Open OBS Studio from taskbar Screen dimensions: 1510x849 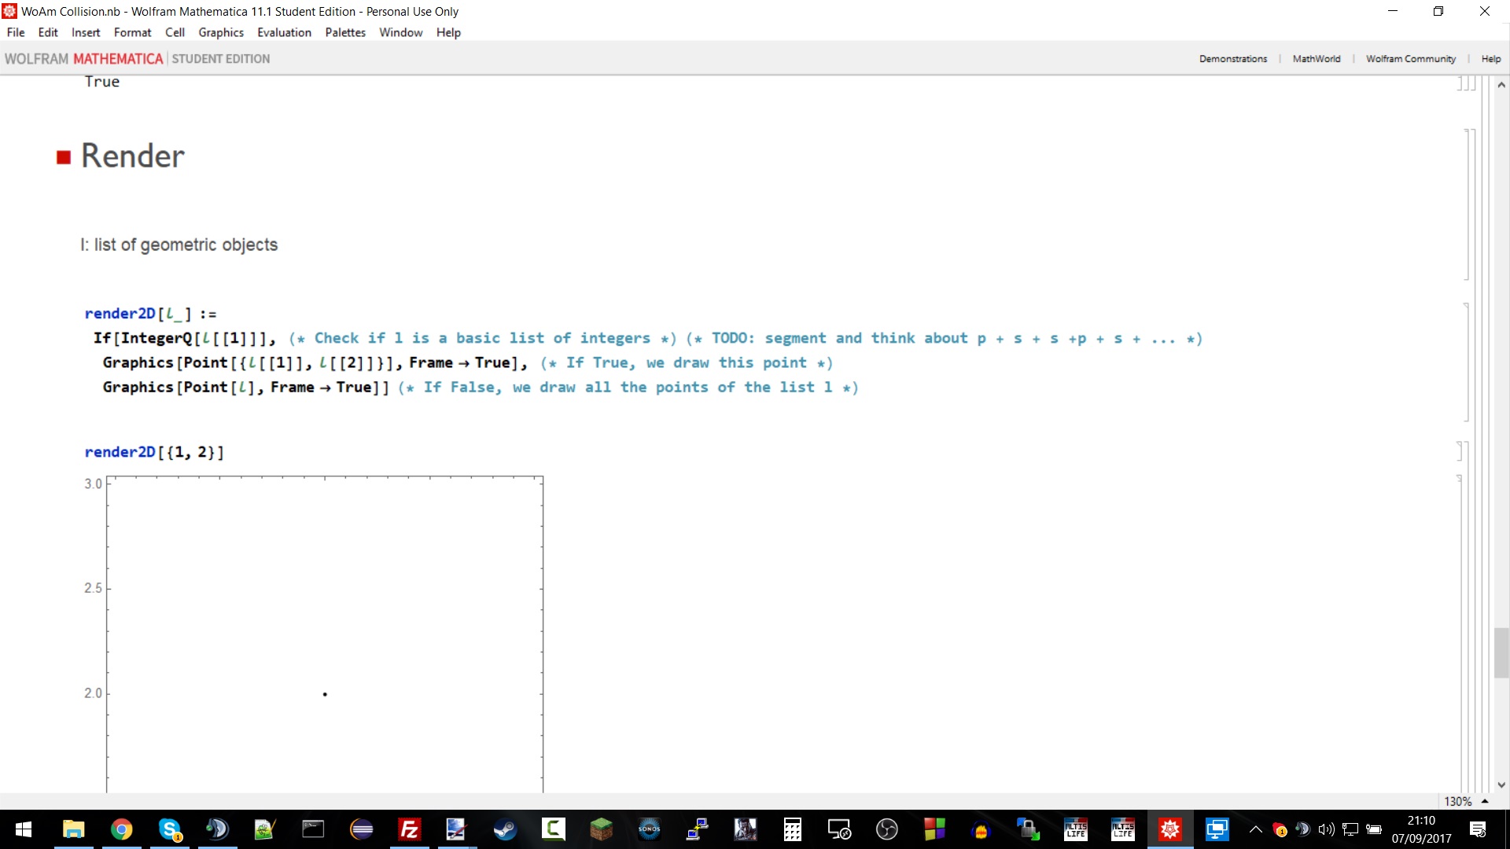(x=886, y=829)
